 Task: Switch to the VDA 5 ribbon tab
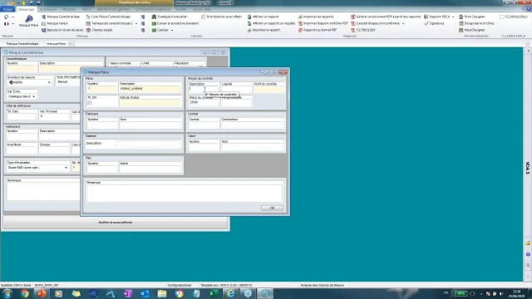86,9
